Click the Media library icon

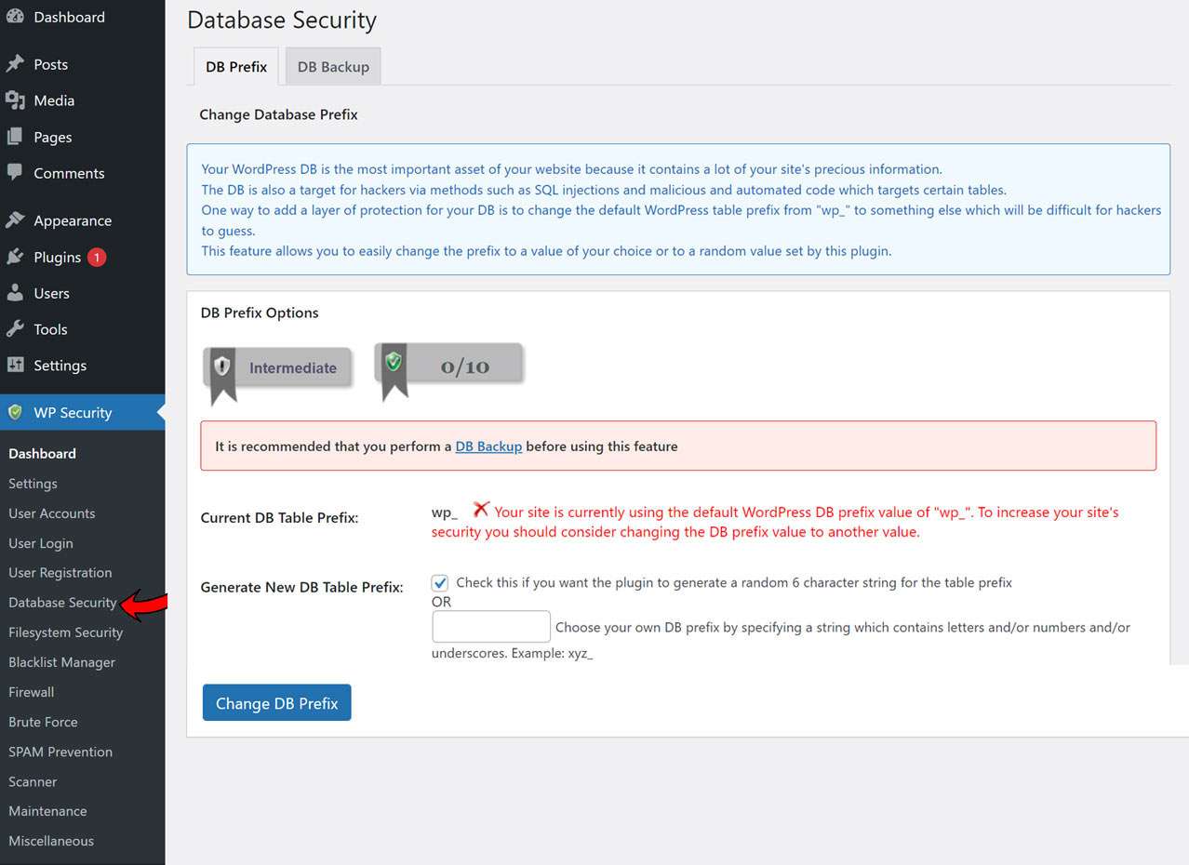(x=15, y=100)
